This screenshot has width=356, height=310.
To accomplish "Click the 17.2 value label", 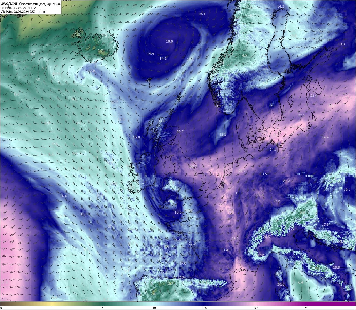I will point(181,277).
